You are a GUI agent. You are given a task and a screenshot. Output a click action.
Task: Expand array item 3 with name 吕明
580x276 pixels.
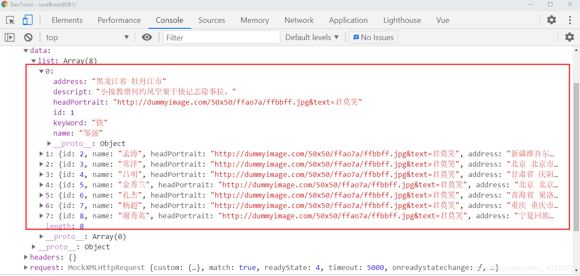click(41, 174)
